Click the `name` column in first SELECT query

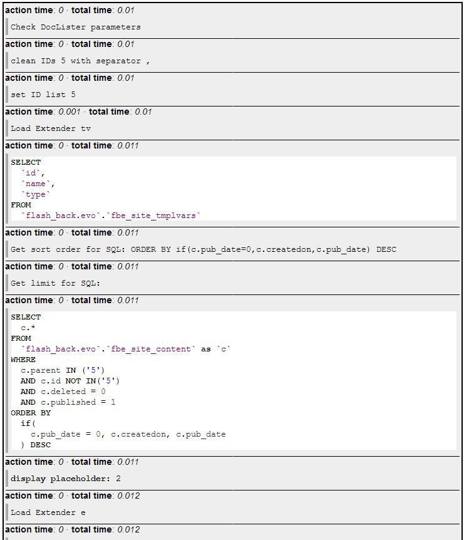(38, 184)
